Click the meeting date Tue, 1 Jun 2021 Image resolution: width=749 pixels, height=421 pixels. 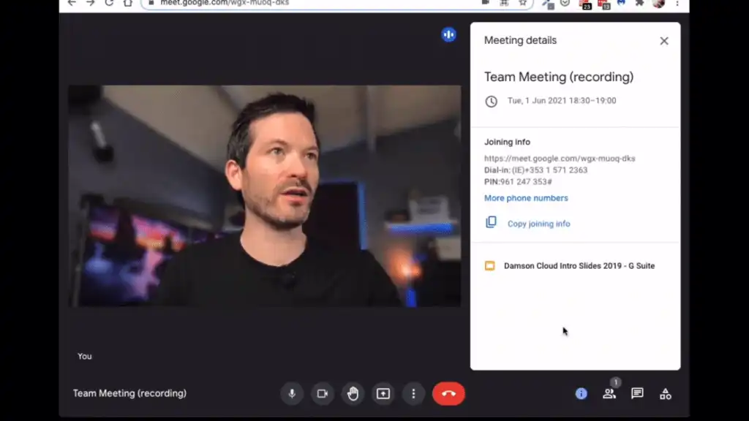[x=562, y=101]
